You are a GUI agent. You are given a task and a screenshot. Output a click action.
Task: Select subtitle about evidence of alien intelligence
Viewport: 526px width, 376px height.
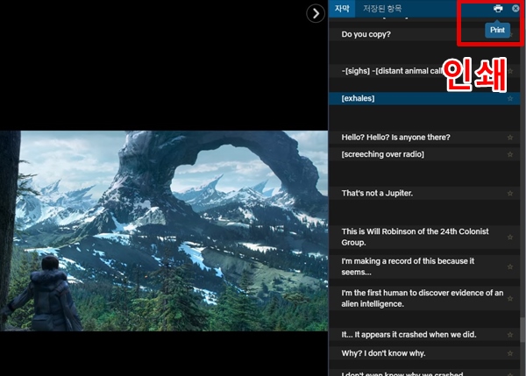tap(423, 299)
